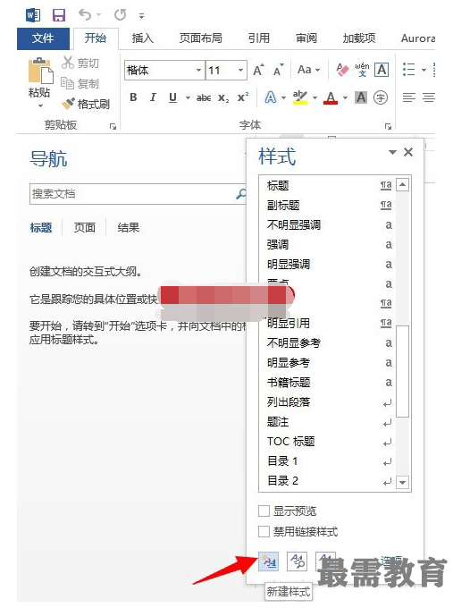Apply the TOC 标题 style

pos(328,442)
